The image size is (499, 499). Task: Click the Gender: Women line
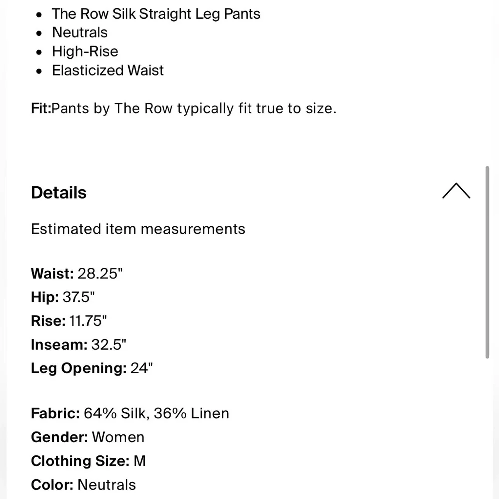pos(88,437)
